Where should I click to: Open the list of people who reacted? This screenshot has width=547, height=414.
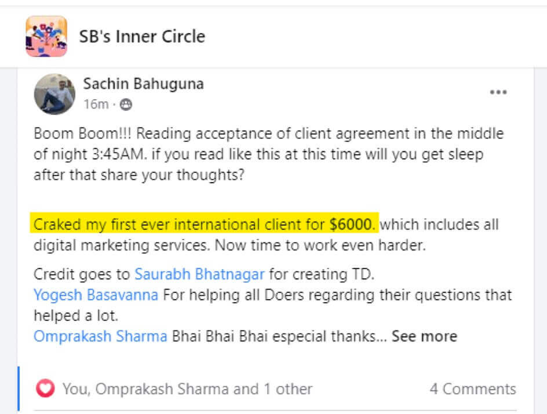pos(187,388)
